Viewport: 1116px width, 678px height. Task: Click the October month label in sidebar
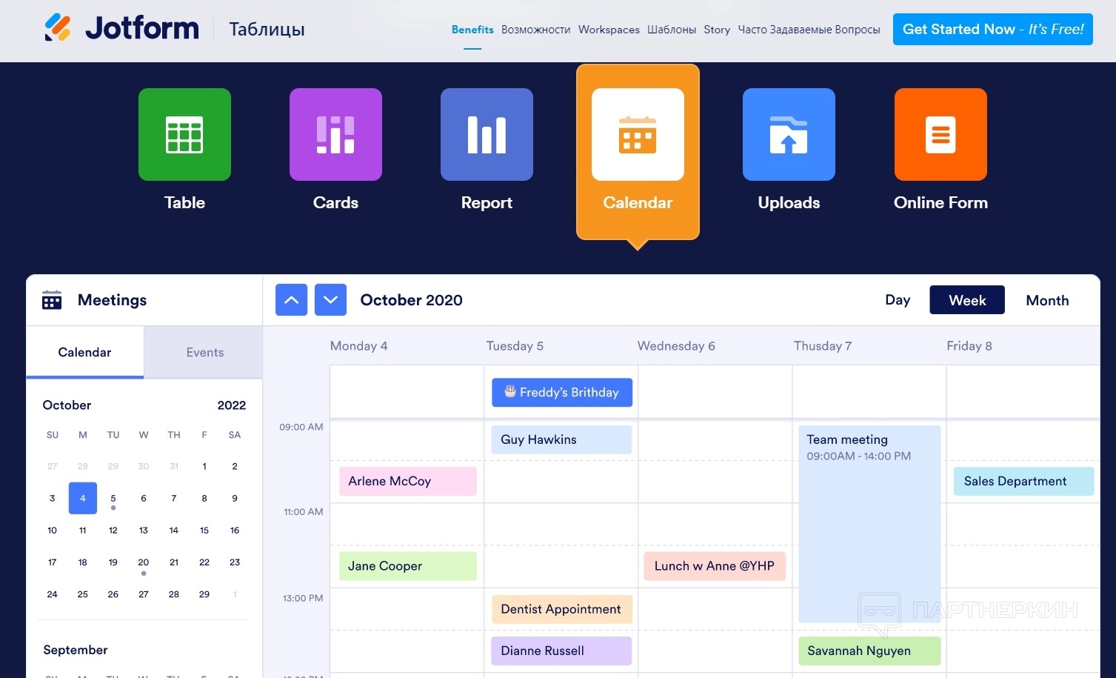[x=67, y=405]
